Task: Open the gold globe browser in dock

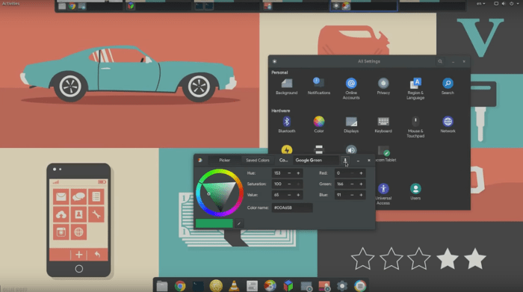Action: pos(216,286)
